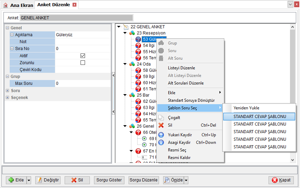Open the dropdown arrow next to Önizle button
This screenshot has height=188, width=300.
point(186,180)
